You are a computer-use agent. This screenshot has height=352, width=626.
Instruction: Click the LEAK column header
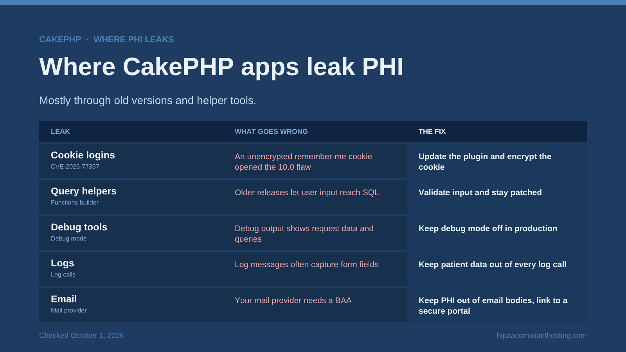60,131
